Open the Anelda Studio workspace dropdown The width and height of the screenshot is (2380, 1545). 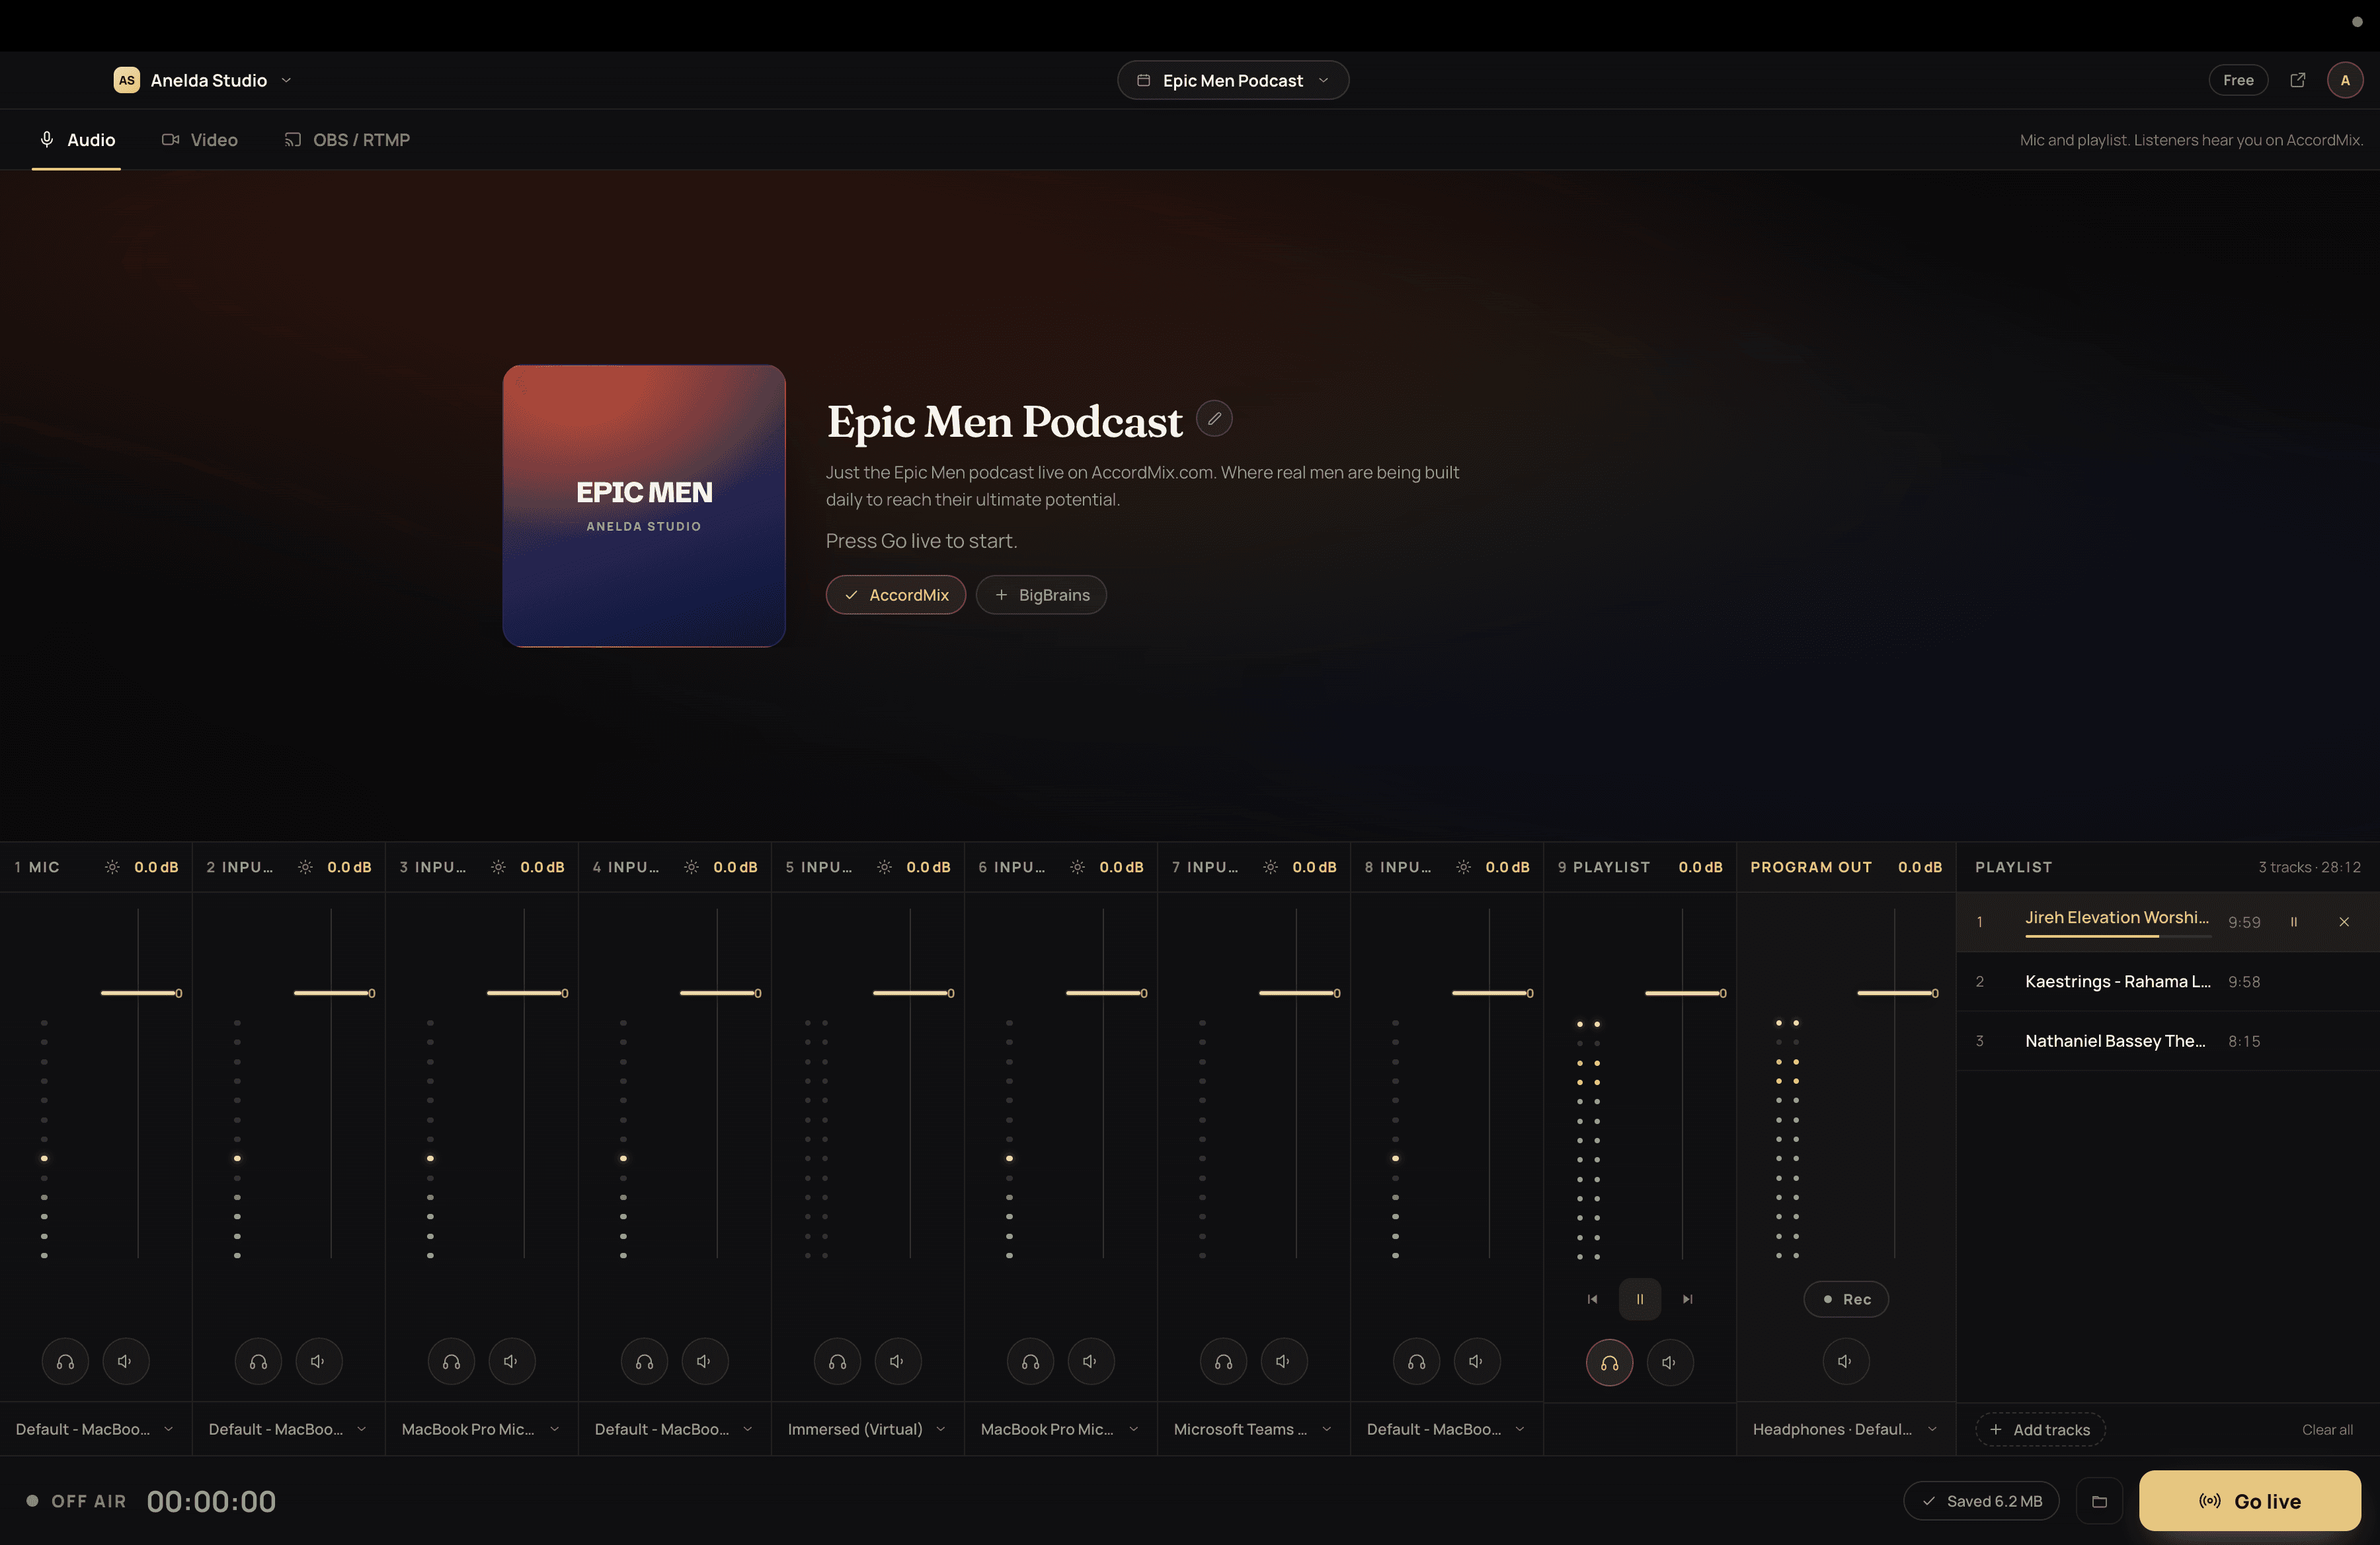pyautogui.click(x=203, y=80)
